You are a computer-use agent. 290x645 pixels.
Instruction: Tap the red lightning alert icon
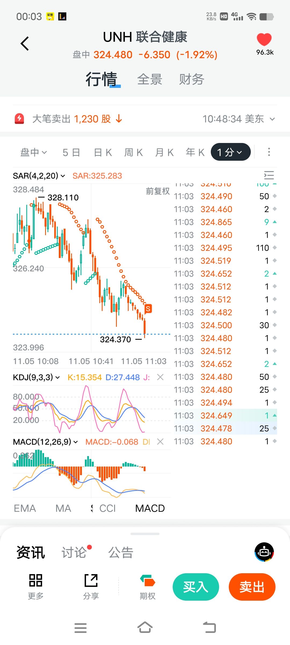[19, 119]
